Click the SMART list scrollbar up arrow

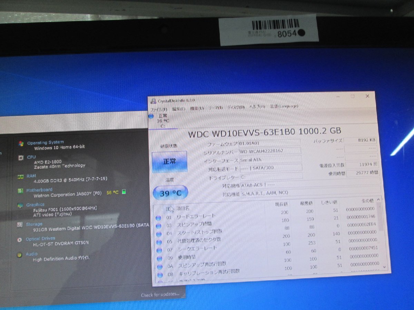[379, 199]
